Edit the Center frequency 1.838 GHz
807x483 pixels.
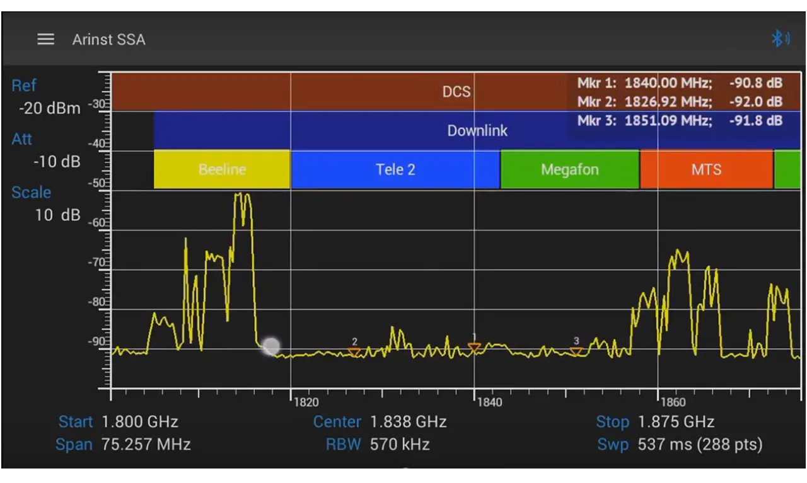coord(408,422)
